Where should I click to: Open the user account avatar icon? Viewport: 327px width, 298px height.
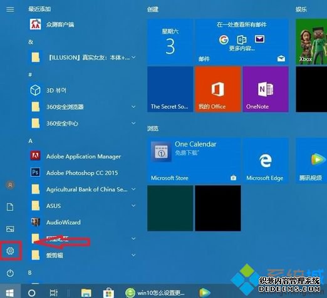tap(10, 185)
